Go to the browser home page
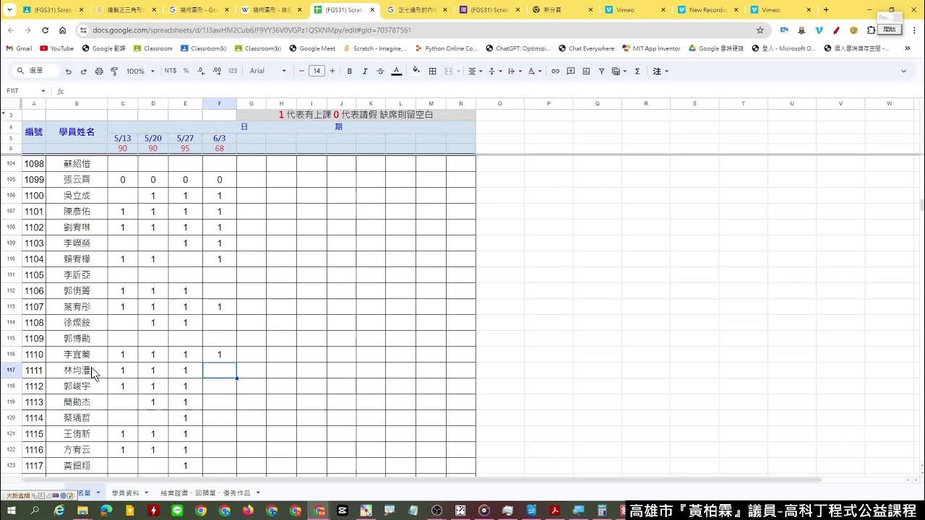The image size is (925, 520). pos(63,30)
